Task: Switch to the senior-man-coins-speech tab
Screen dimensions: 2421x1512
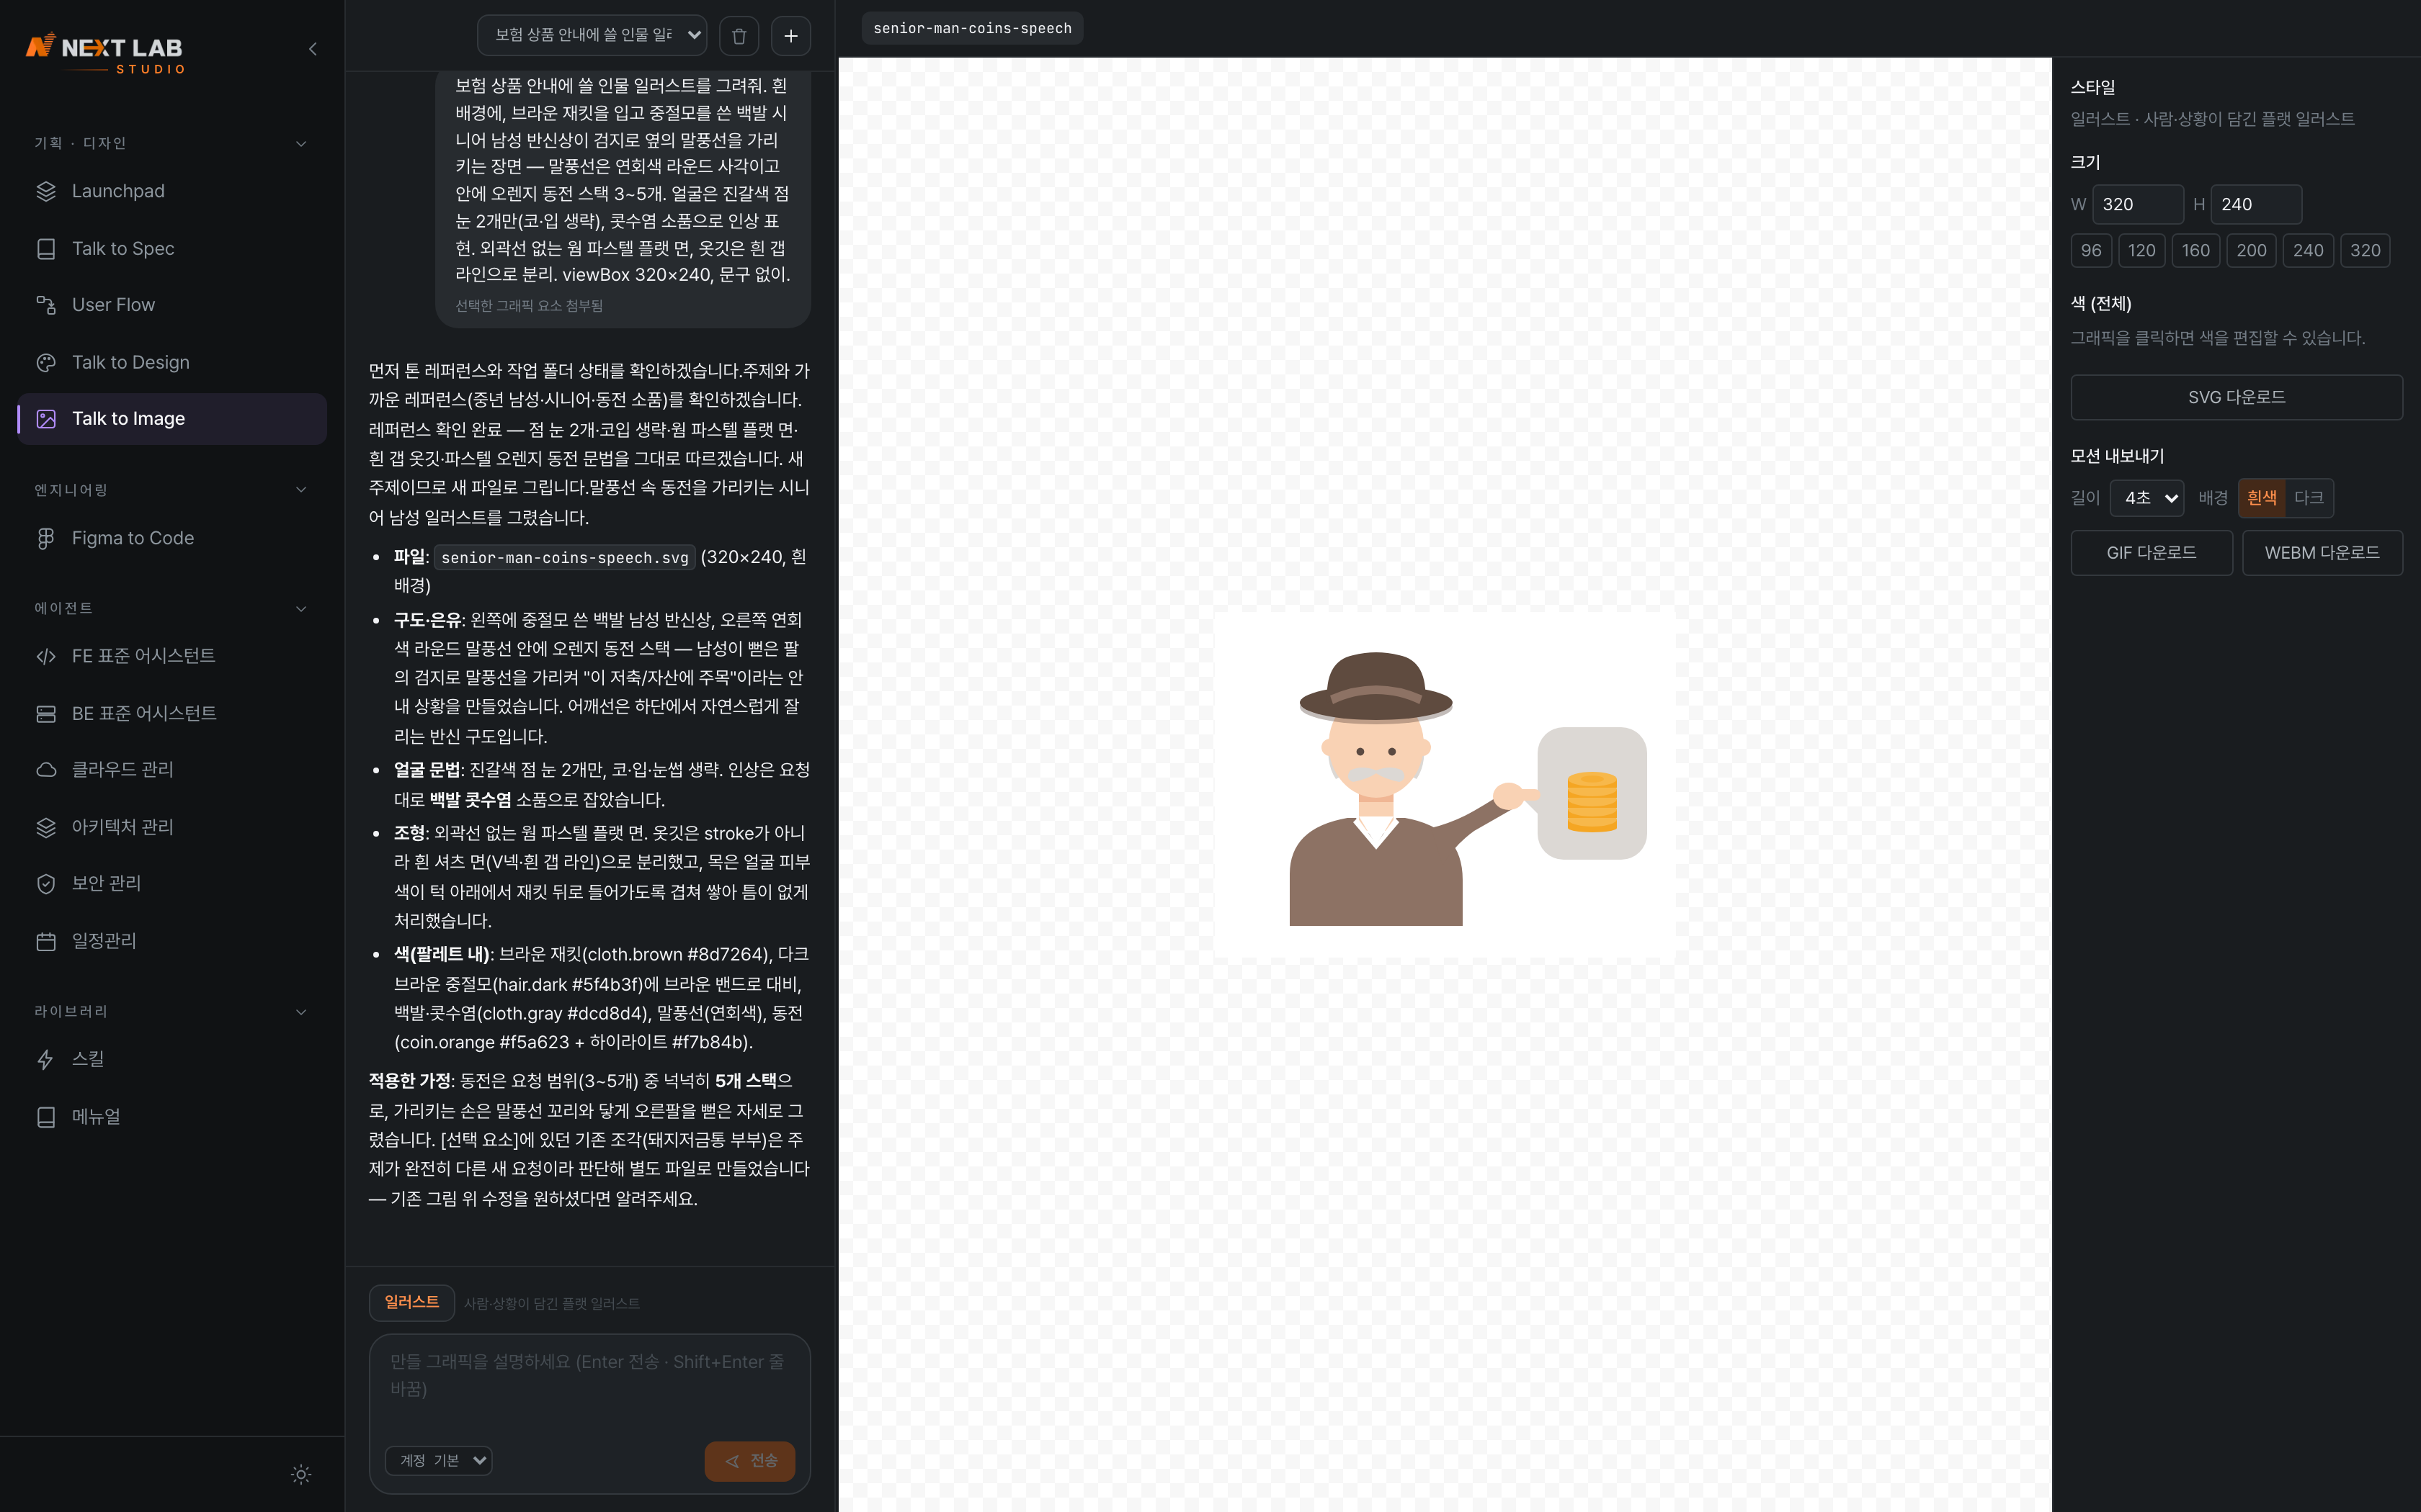Action: (x=971, y=28)
